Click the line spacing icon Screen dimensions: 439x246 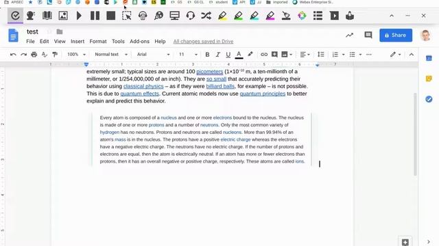pos(321,55)
